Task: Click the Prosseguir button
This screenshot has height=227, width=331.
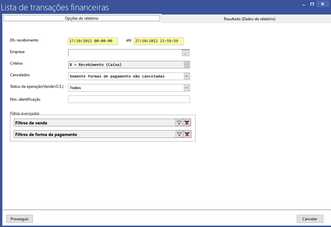Action: [19, 219]
